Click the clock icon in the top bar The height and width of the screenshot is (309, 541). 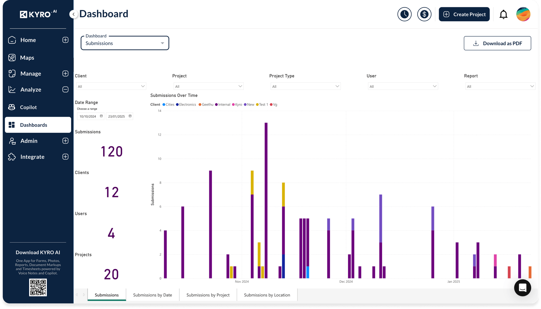(x=404, y=14)
